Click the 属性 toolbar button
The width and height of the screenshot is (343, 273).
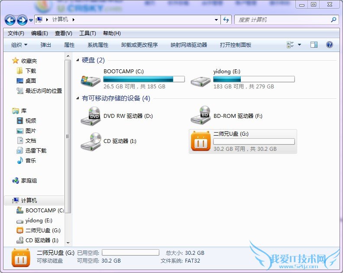tap(69, 45)
